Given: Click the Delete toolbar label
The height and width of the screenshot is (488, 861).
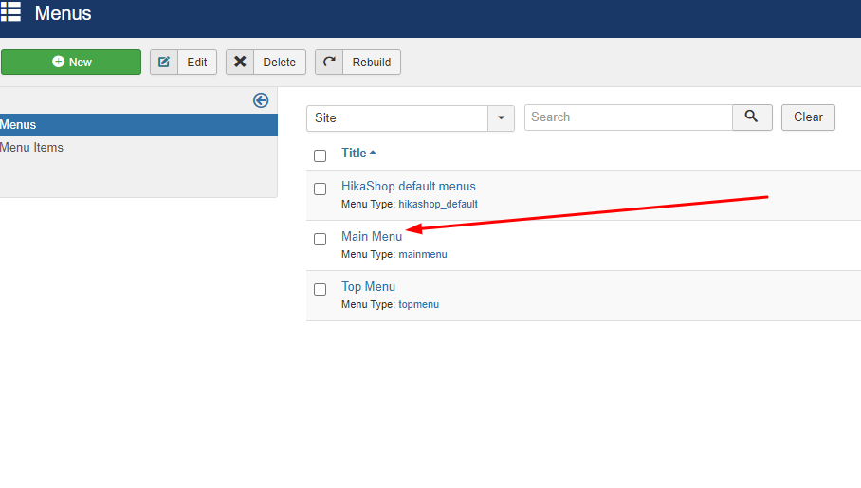Looking at the screenshot, I should coord(279,62).
